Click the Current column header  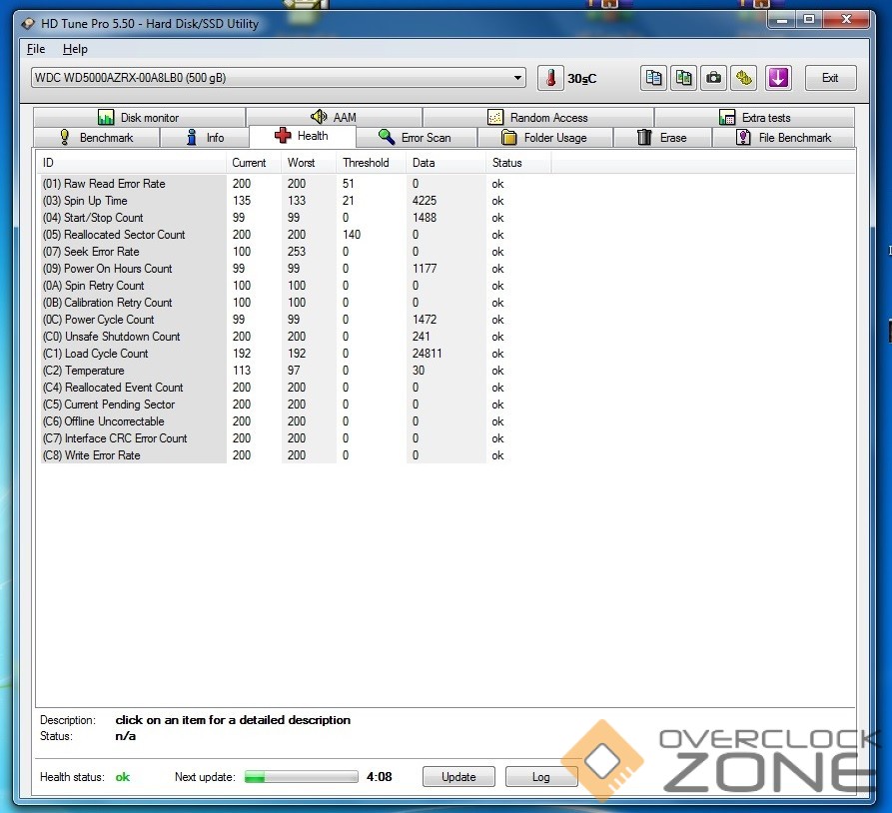pos(253,163)
